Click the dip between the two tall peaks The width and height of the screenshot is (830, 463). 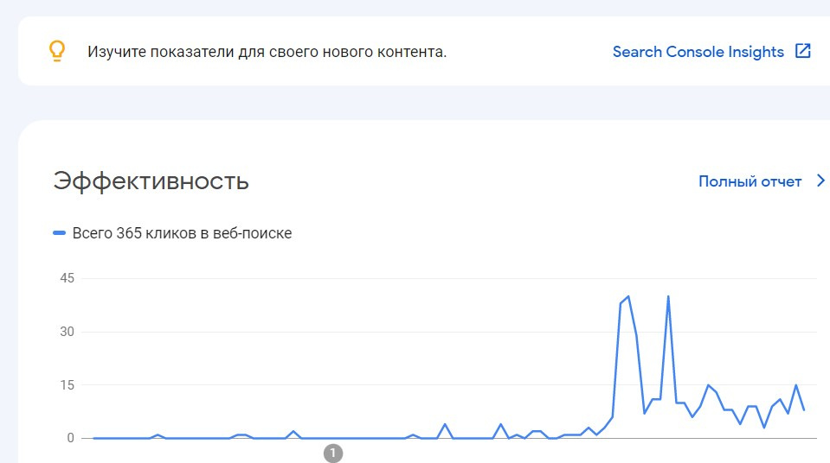tap(645, 413)
